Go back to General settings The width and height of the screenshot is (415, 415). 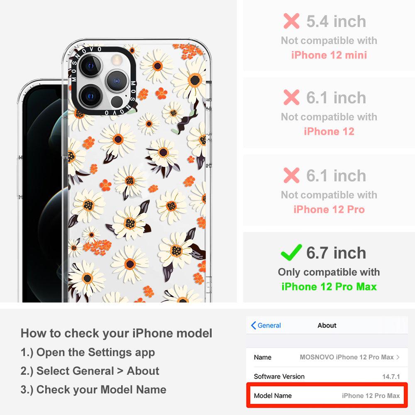(x=266, y=325)
